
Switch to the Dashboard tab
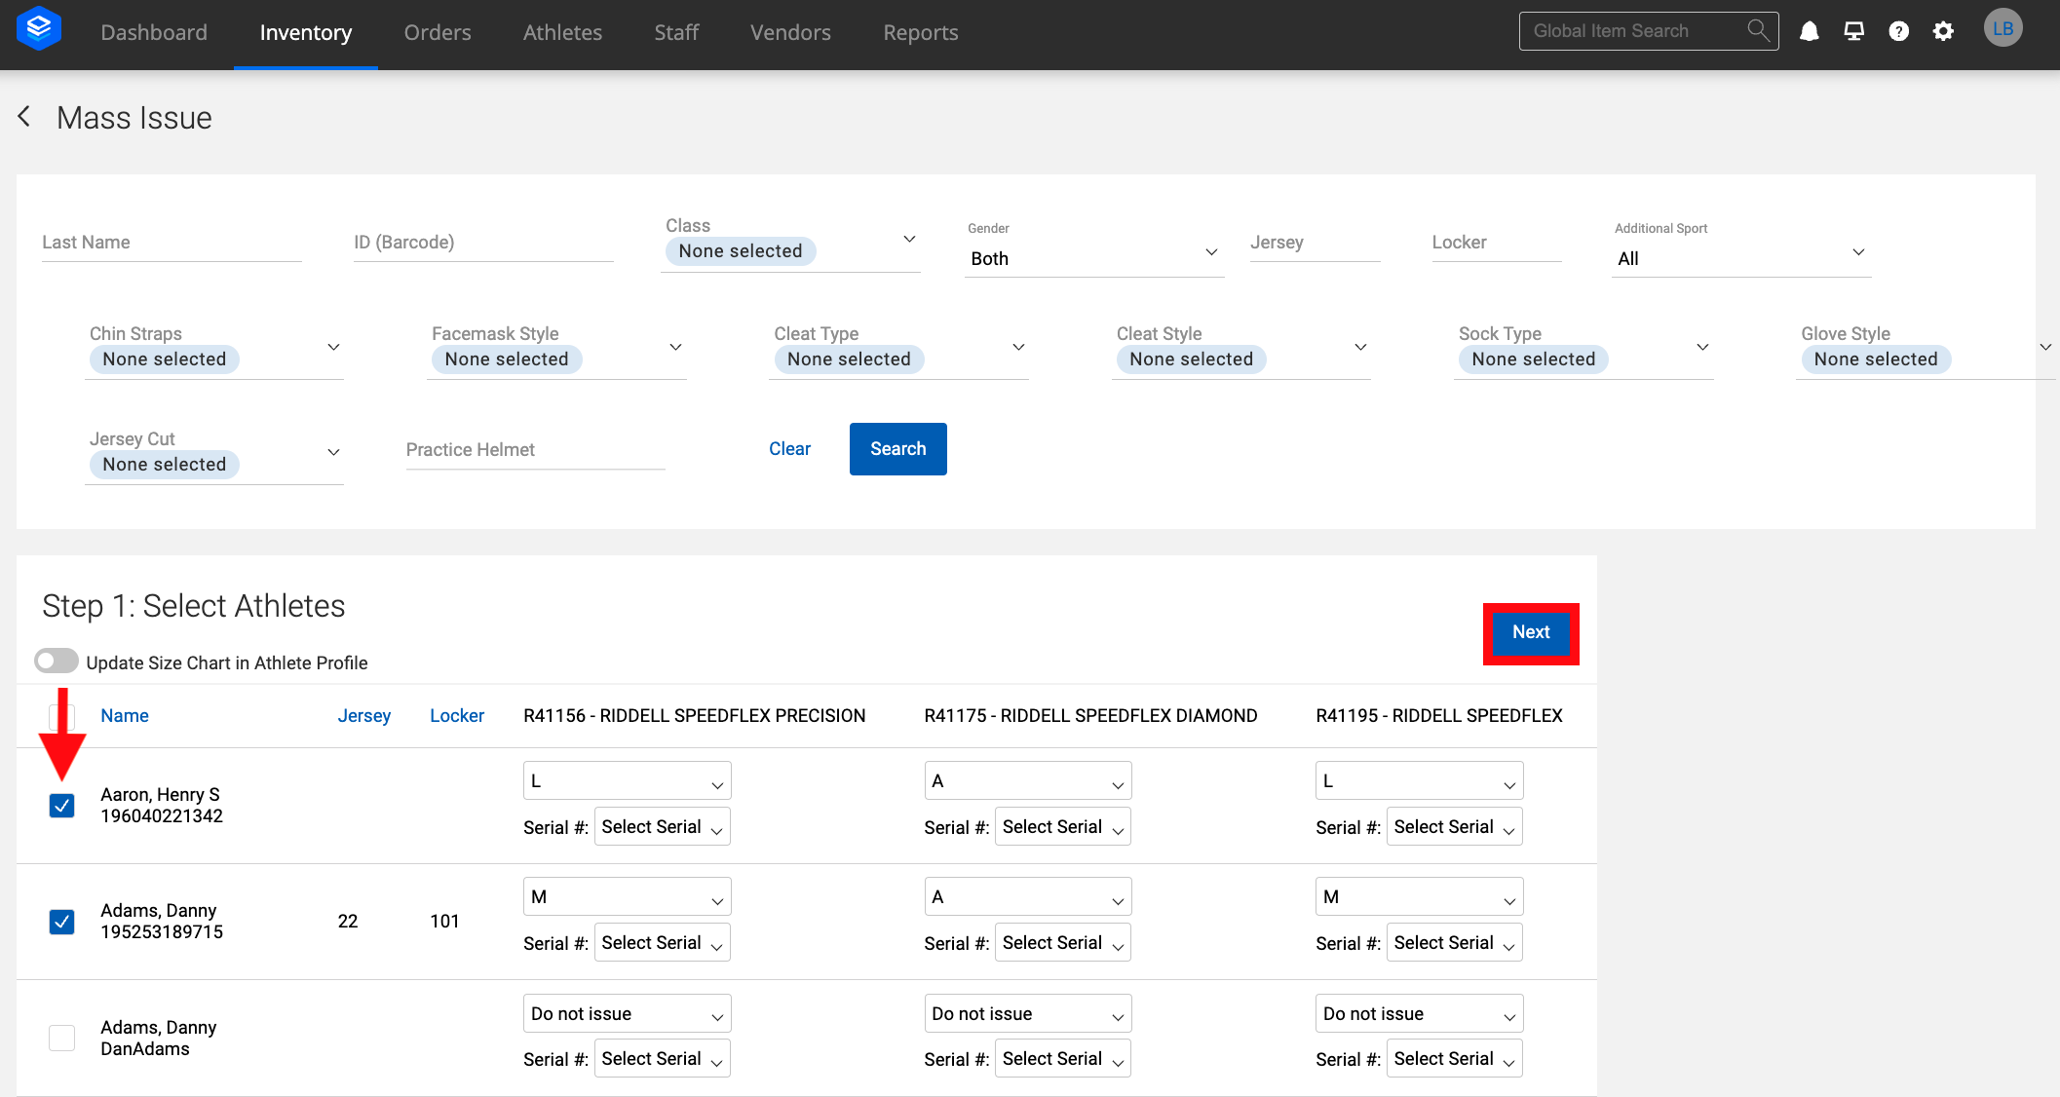tap(154, 33)
